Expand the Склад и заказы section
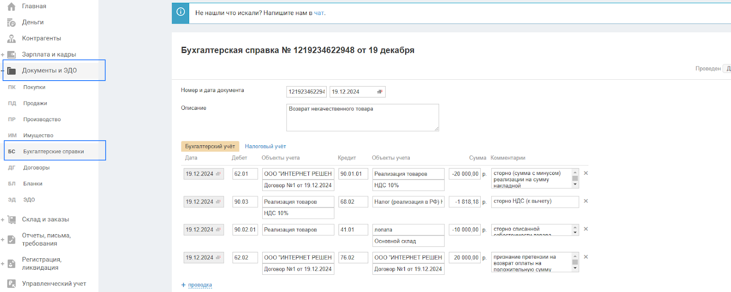Image resolution: width=731 pixels, height=292 pixels. click(x=2, y=220)
